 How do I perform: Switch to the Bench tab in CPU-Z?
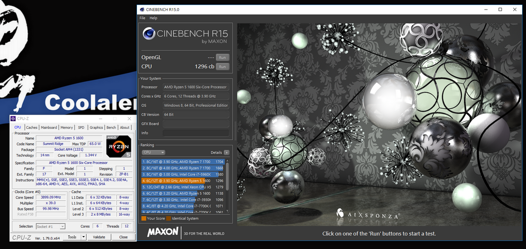[x=111, y=127]
